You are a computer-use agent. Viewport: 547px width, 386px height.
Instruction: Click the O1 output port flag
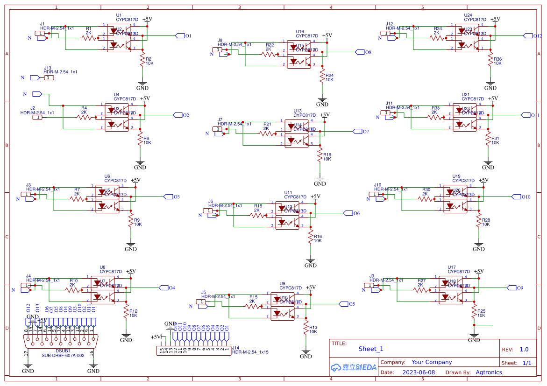pos(180,36)
